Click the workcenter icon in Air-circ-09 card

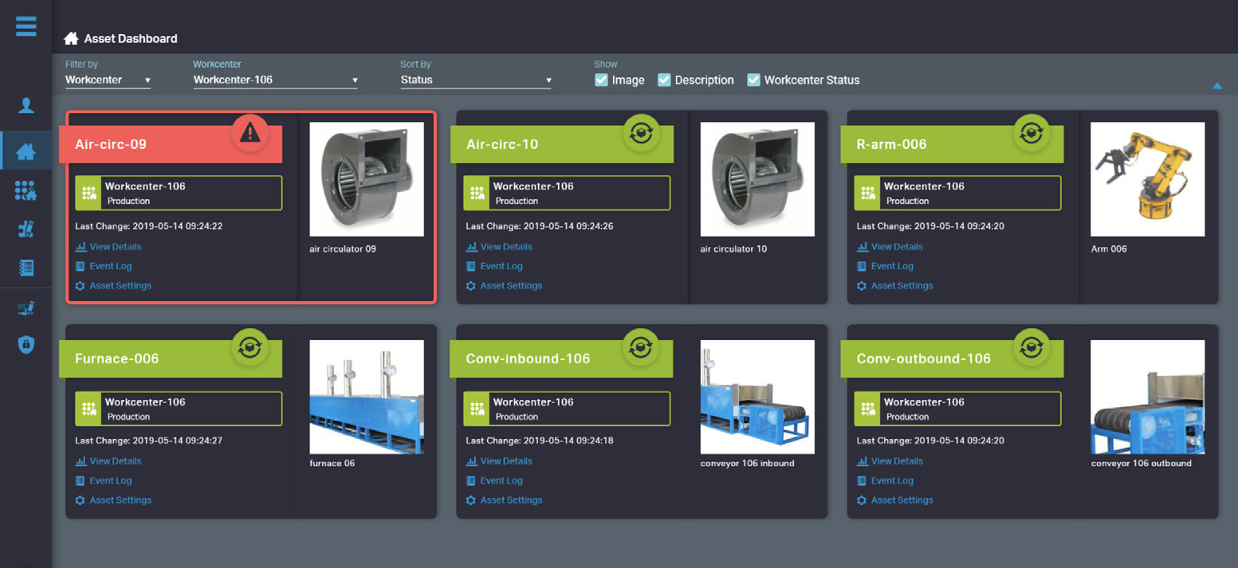88,193
